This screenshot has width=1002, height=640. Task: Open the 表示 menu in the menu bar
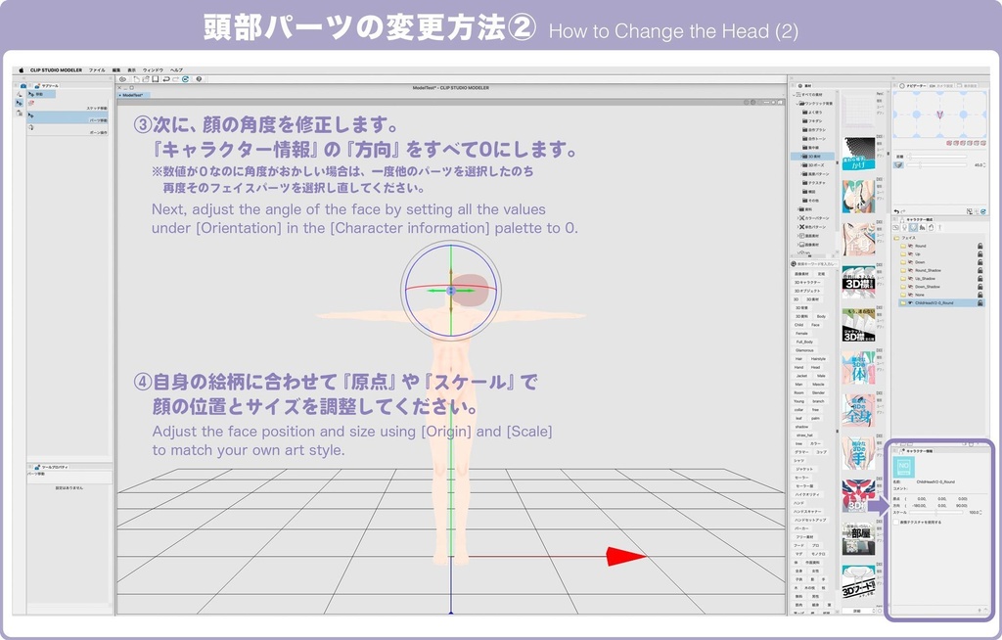[x=132, y=69]
